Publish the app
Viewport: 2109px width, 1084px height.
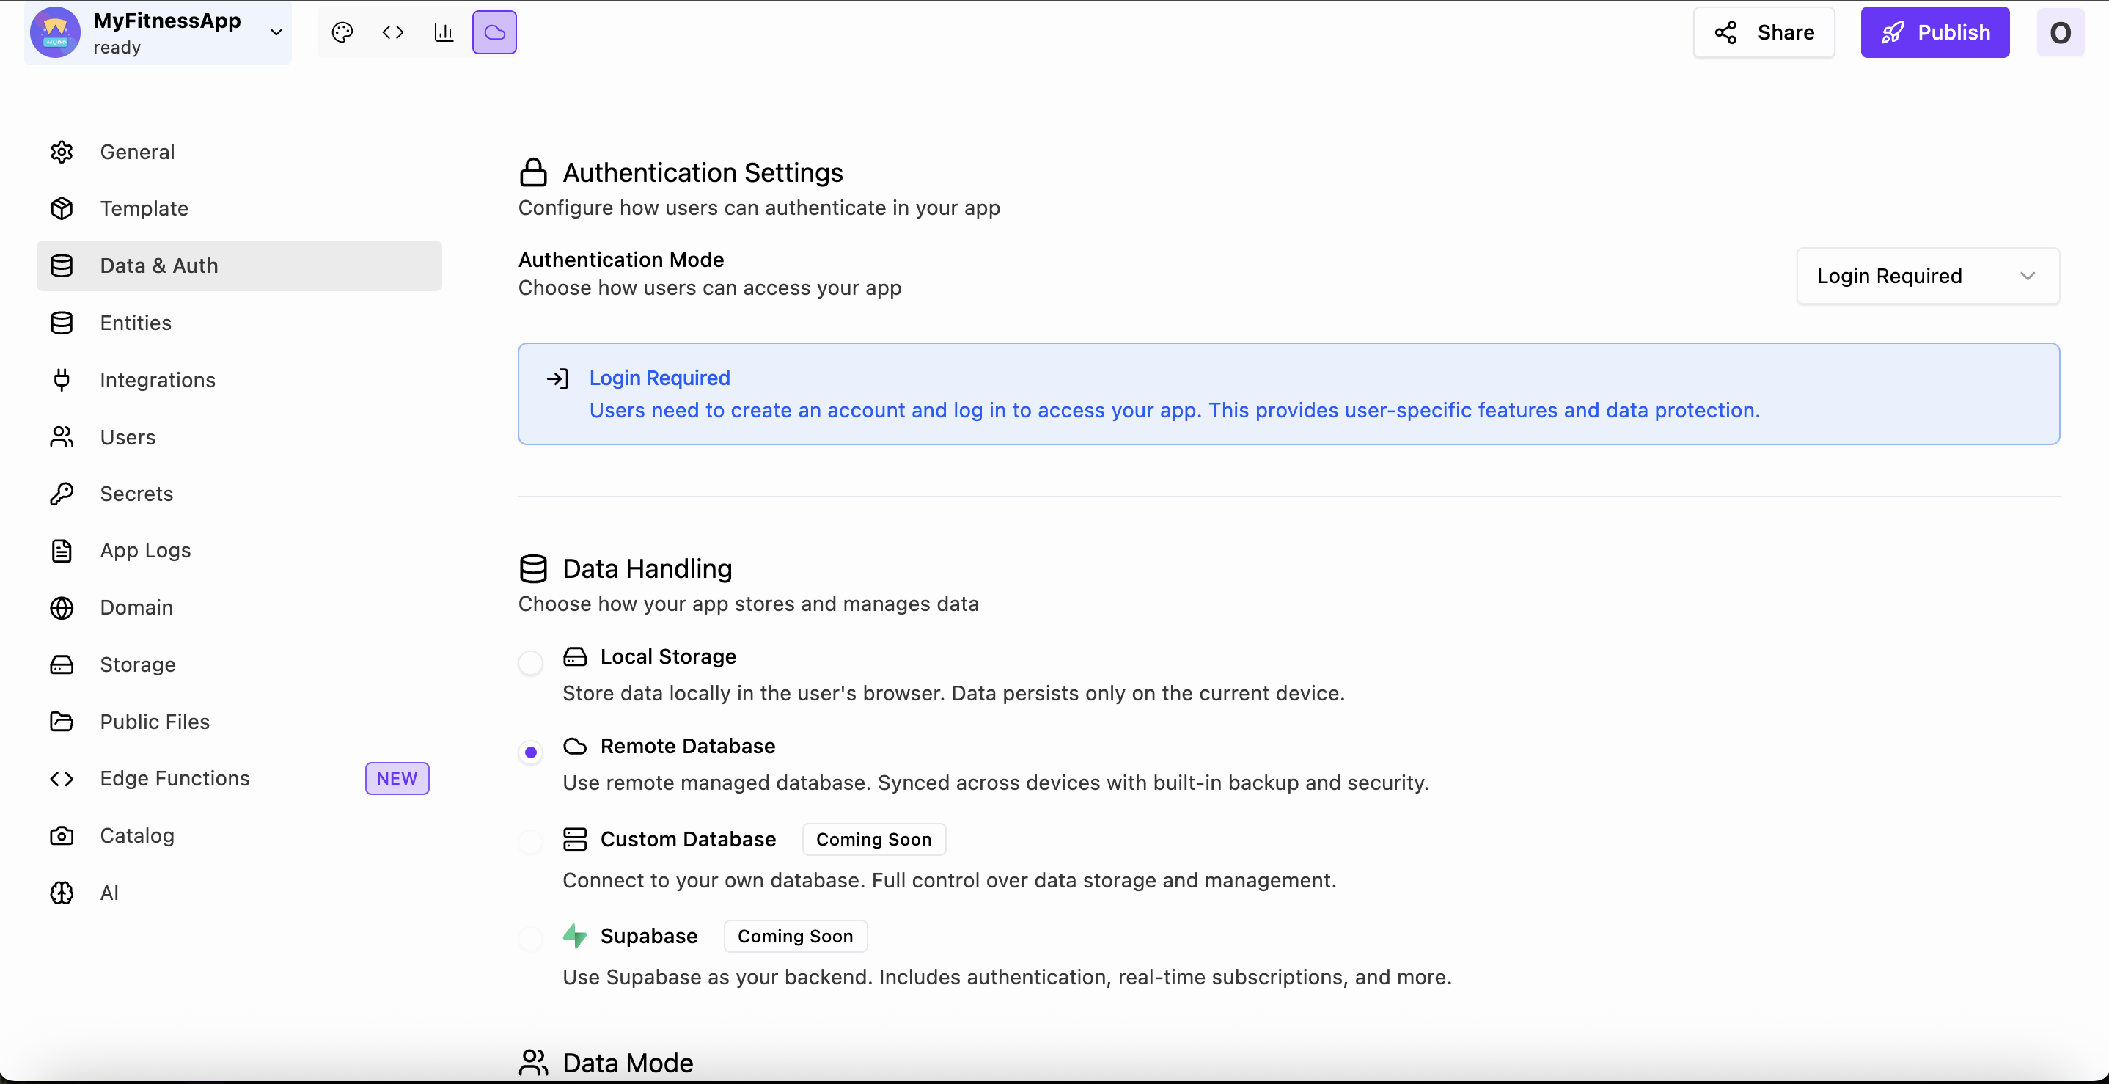1935,32
